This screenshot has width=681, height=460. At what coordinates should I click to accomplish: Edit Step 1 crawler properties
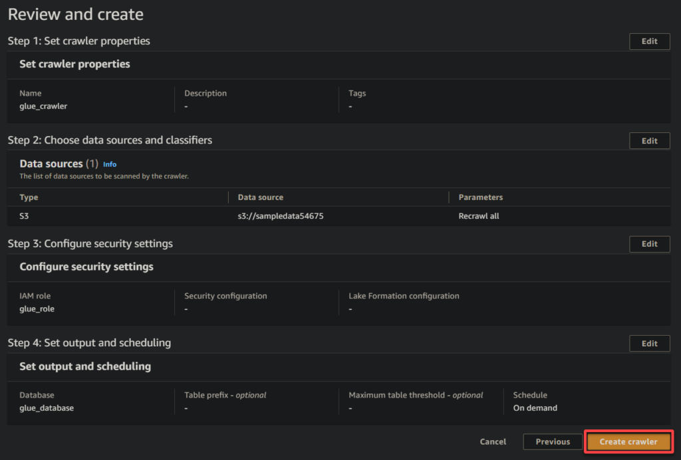point(649,41)
